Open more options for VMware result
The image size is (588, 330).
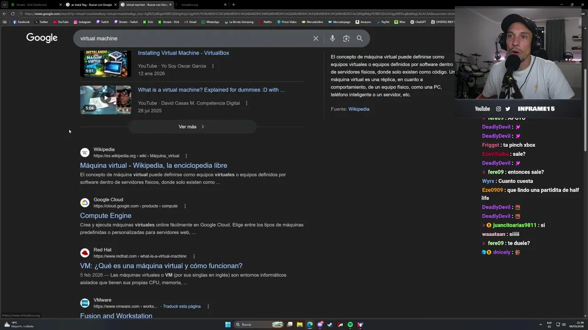coord(208,307)
